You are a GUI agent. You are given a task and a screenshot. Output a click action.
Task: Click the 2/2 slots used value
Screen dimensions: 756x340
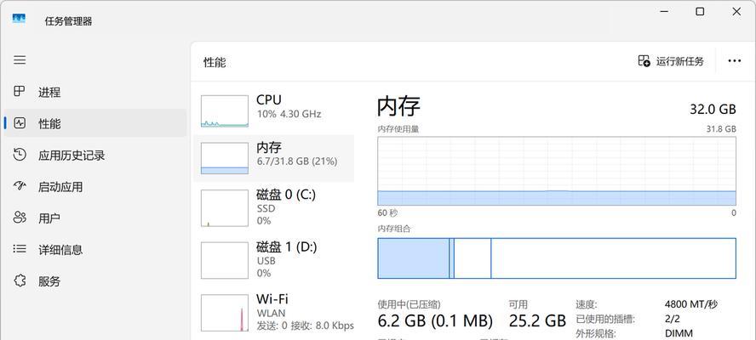pyautogui.click(x=671, y=319)
